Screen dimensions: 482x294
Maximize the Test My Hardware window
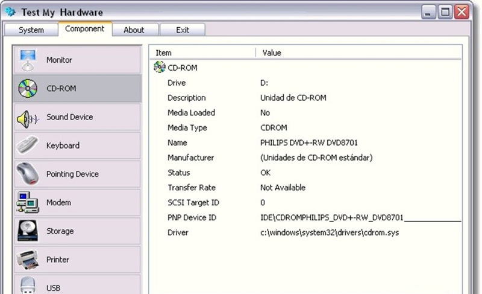pos(445,12)
